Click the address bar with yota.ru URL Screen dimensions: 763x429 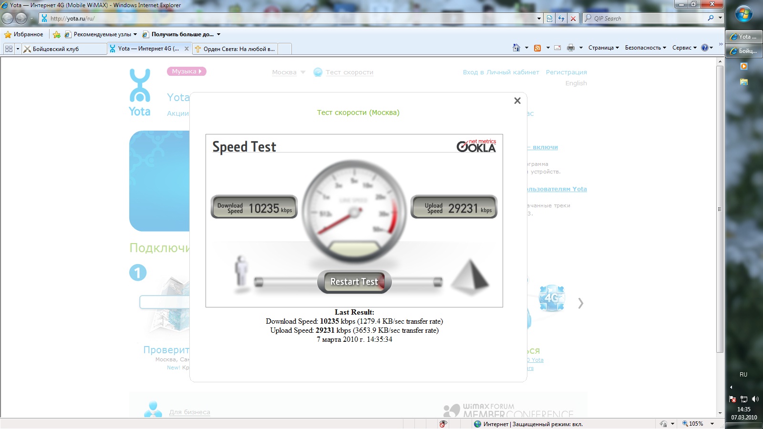point(288,19)
